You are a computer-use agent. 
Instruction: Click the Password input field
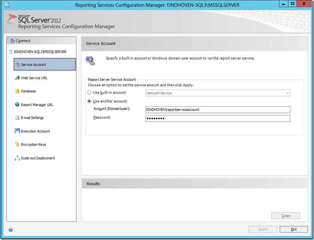point(218,118)
